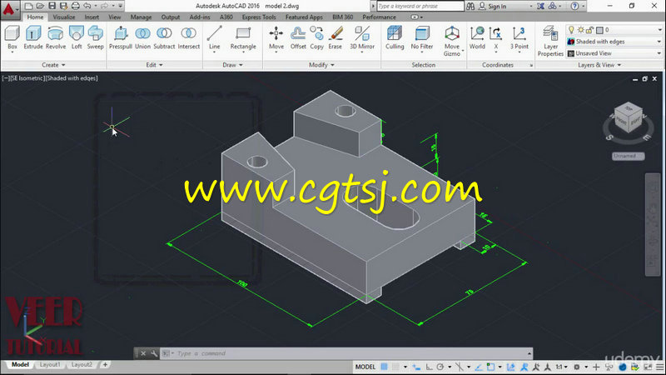
Task: Expand the Draw panel dropdown
Action: click(233, 65)
